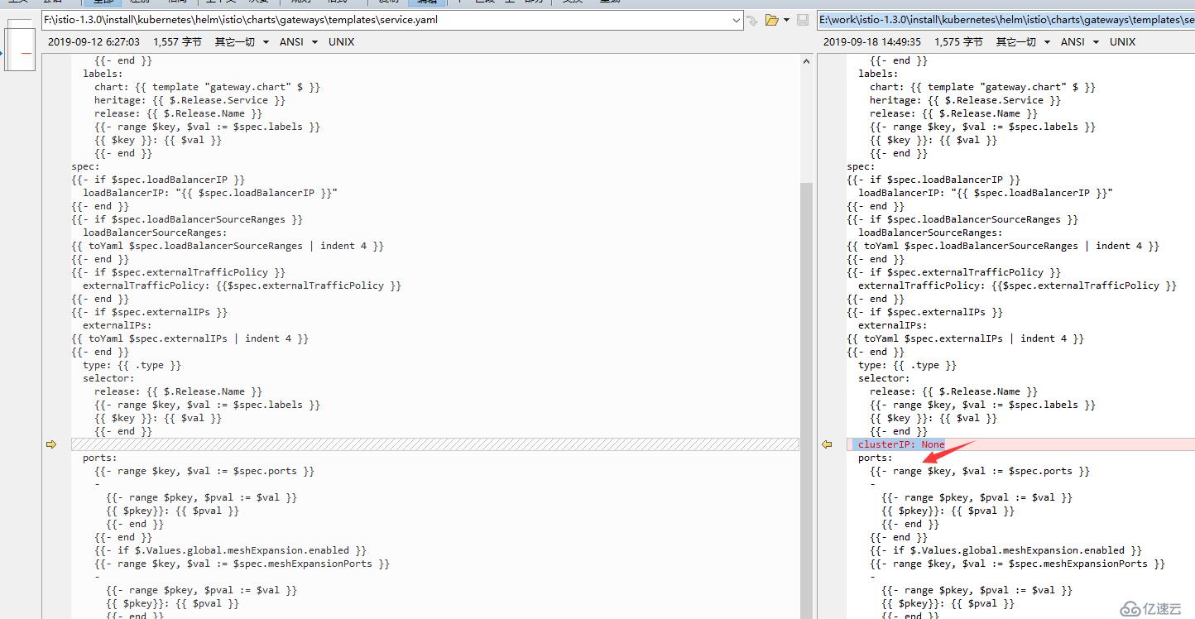Viewport: 1195px width, 619px height.
Task: Click right pane size 1,575 字节
Action: (958, 41)
